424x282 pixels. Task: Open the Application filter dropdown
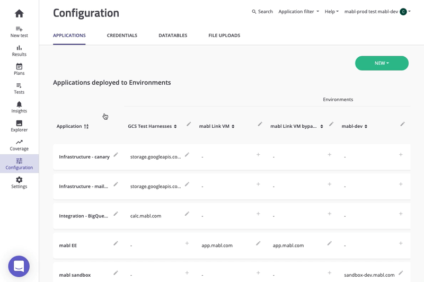click(x=299, y=12)
